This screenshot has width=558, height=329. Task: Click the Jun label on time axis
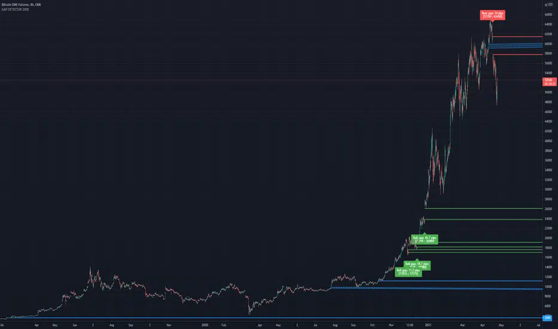pyautogui.click(x=74, y=325)
